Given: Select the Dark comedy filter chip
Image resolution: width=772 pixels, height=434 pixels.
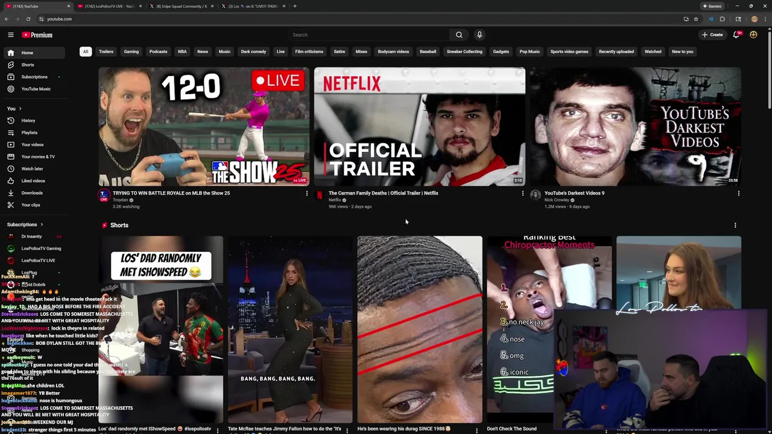Looking at the screenshot, I should coord(253,52).
